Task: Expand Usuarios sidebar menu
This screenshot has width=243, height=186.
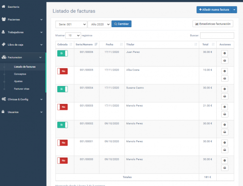Action: click(23, 112)
